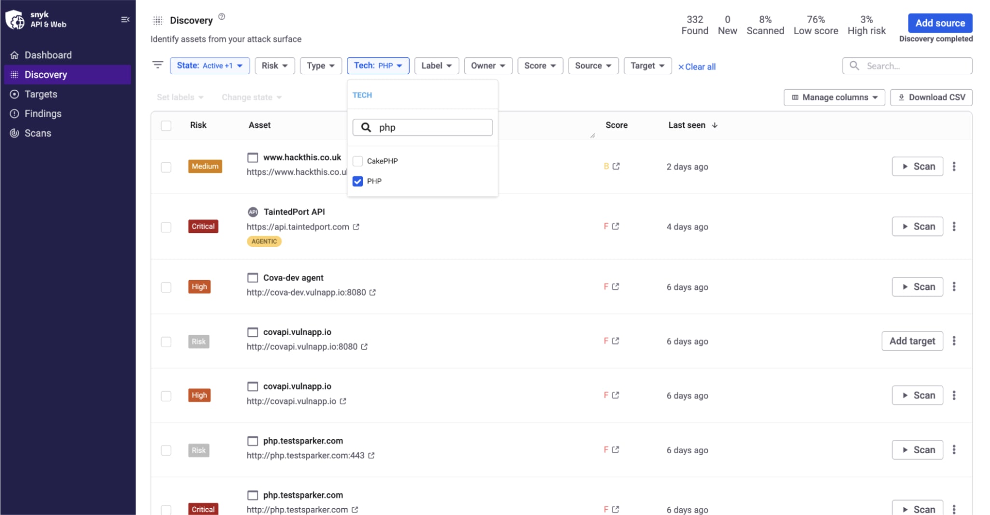The image size is (990, 515).
Task: Select the www.hackthis.co.uk row checkbox
Action: coord(166,167)
